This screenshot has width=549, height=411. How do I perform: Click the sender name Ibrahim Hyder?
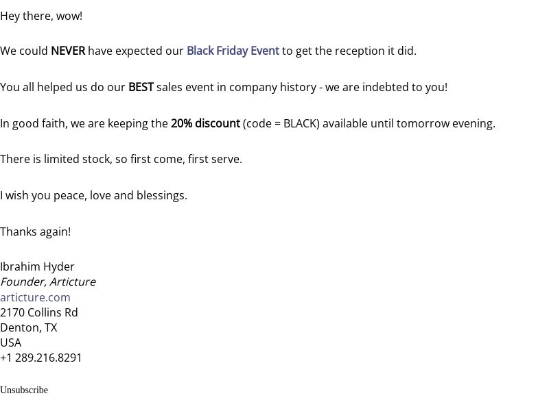tap(37, 266)
